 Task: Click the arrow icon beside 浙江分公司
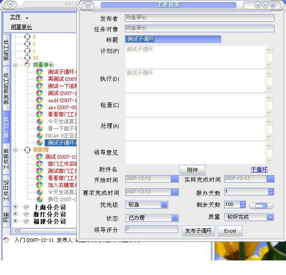coord(26,214)
